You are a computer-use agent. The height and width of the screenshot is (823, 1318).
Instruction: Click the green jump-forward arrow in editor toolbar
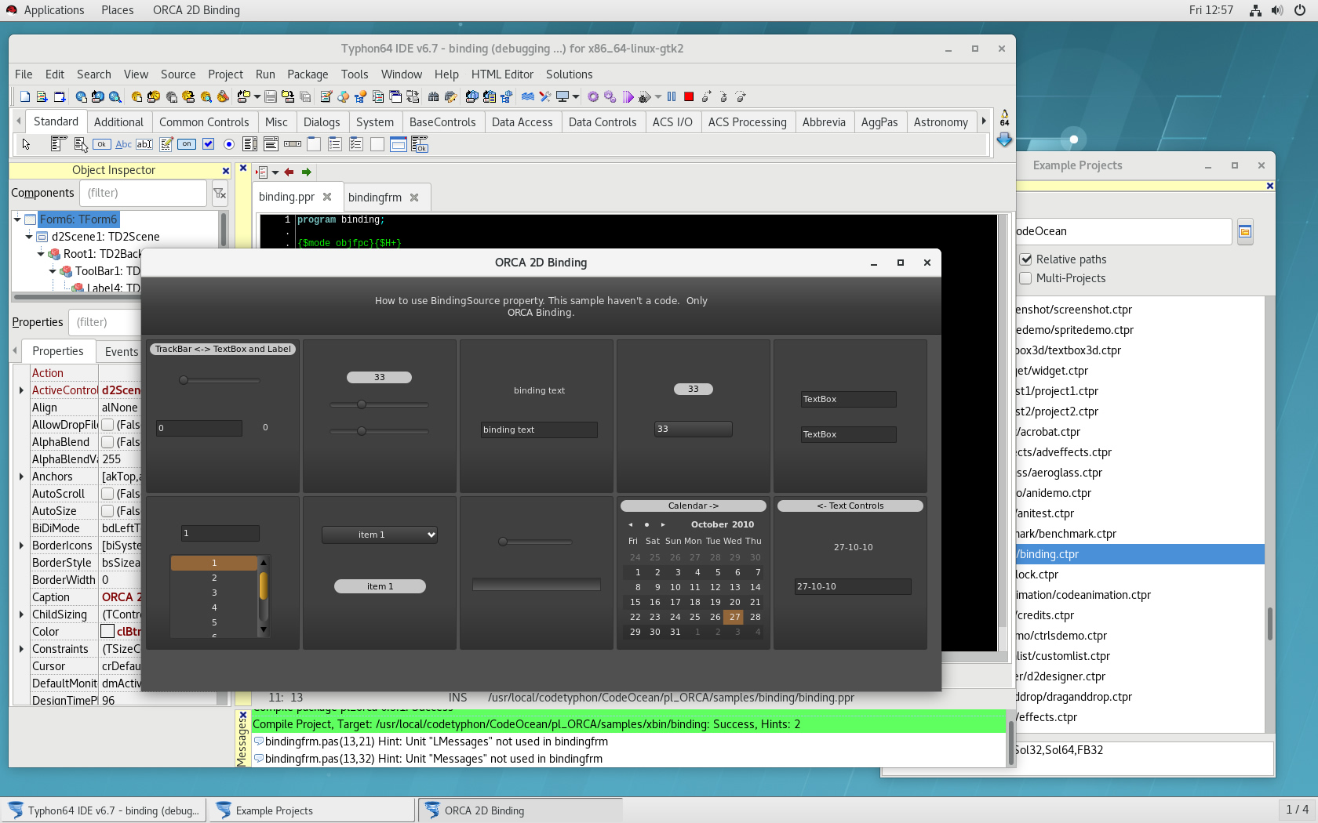tap(307, 172)
